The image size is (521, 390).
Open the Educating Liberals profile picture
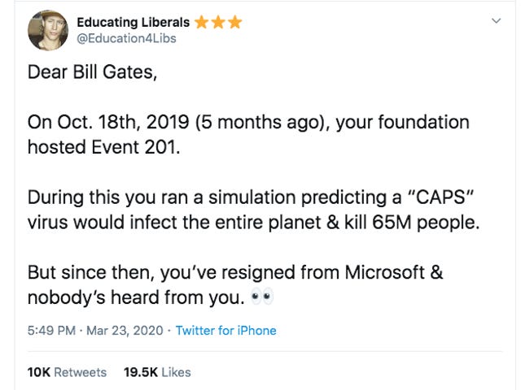click(48, 30)
